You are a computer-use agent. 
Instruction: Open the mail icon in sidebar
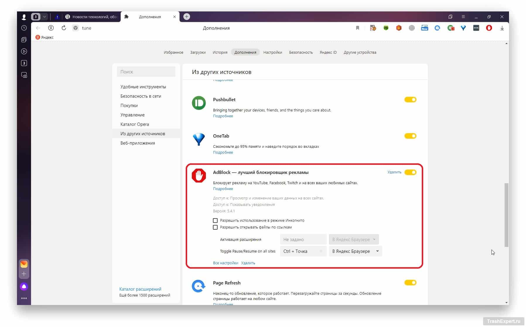(24, 264)
